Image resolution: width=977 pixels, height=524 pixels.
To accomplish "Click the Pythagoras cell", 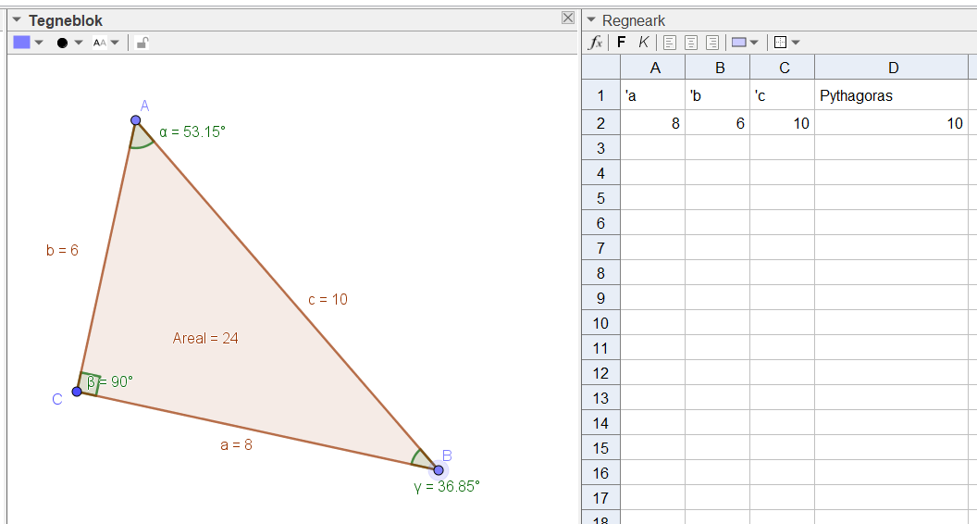I will pos(892,95).
